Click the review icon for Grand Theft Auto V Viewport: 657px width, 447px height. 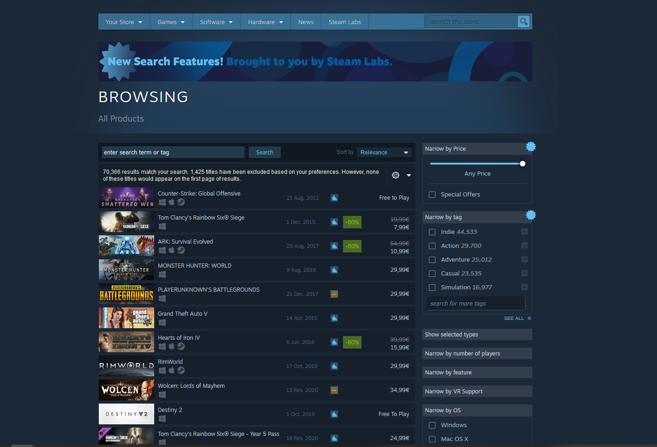[x=334, y=318]
